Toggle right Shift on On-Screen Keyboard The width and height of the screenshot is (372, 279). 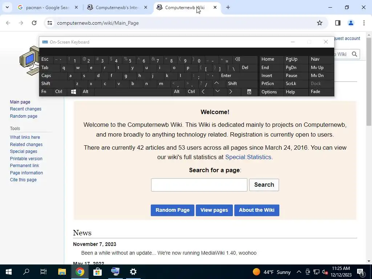[x=242, y=84]
